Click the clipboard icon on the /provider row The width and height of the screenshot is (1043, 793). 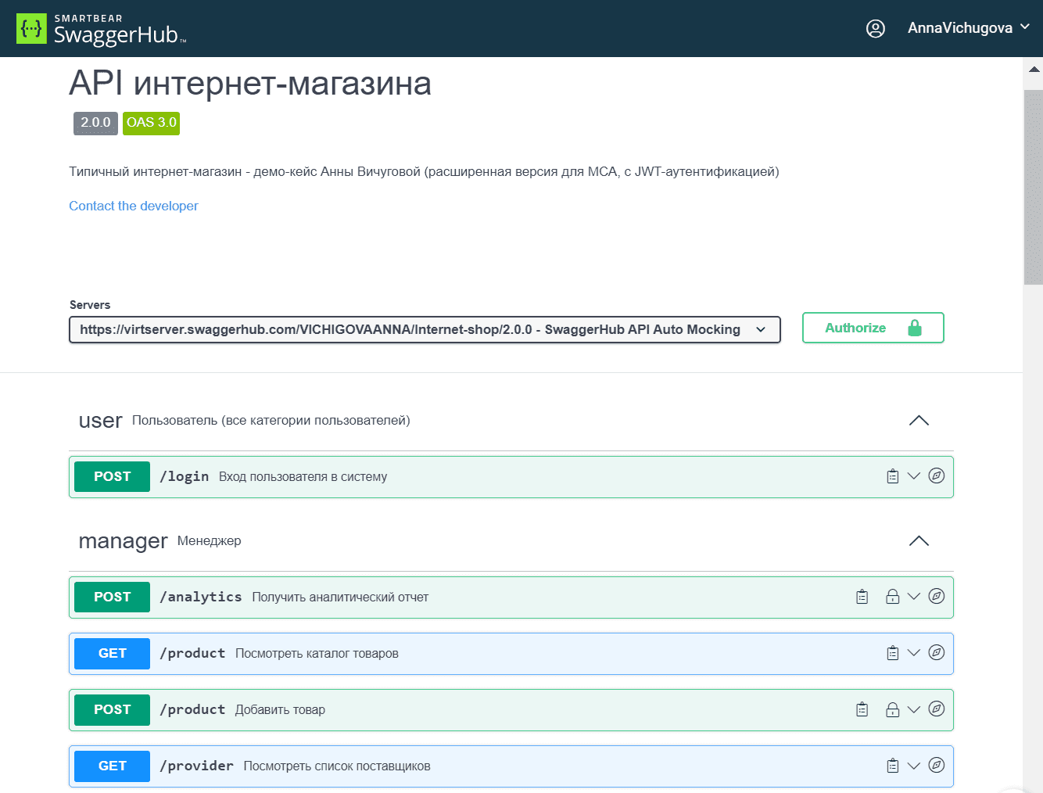(892, 766)
